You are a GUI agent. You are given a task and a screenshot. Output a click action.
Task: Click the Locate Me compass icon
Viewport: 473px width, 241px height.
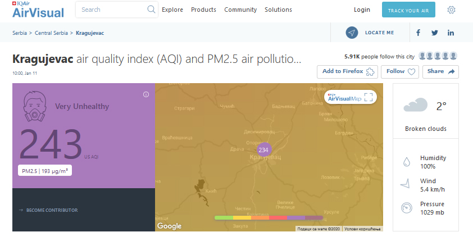pos(352,33)
